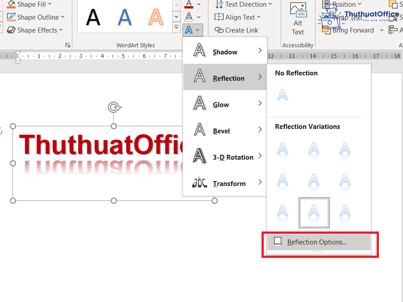Open the Glow submenu
Viewport: 403px width, 302px height.
click(x=225, y=103)
